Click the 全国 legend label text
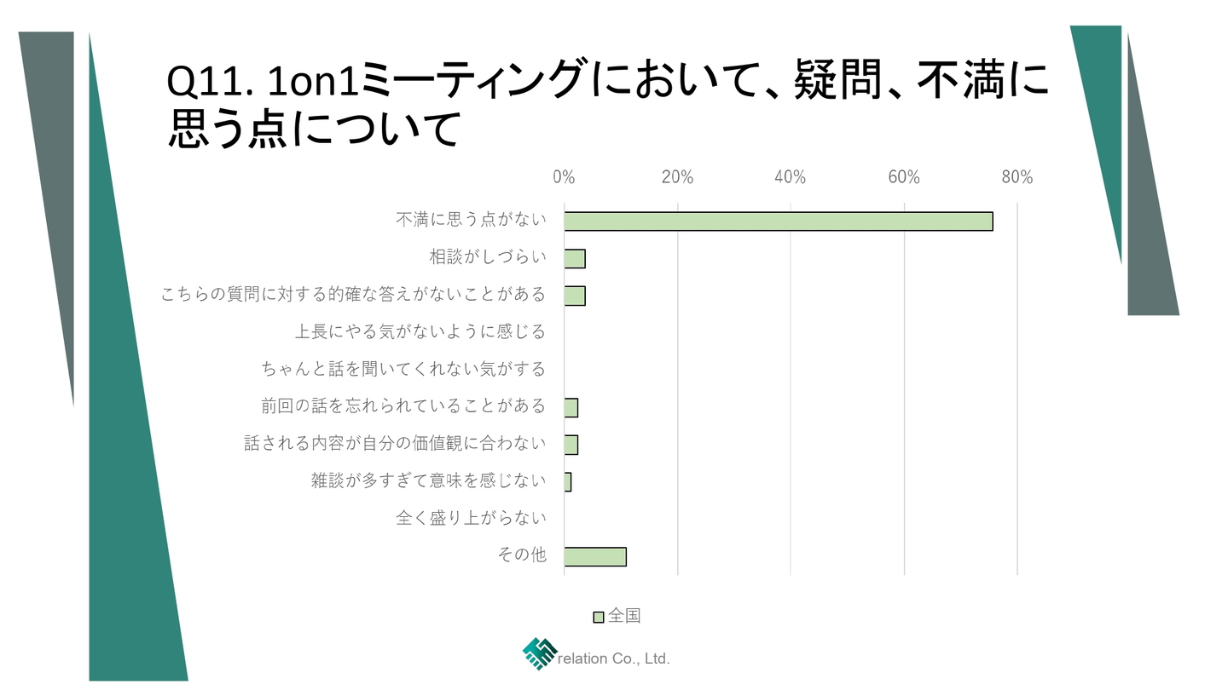The height and width of the screenshot is (690, 1228). point(624,616)
